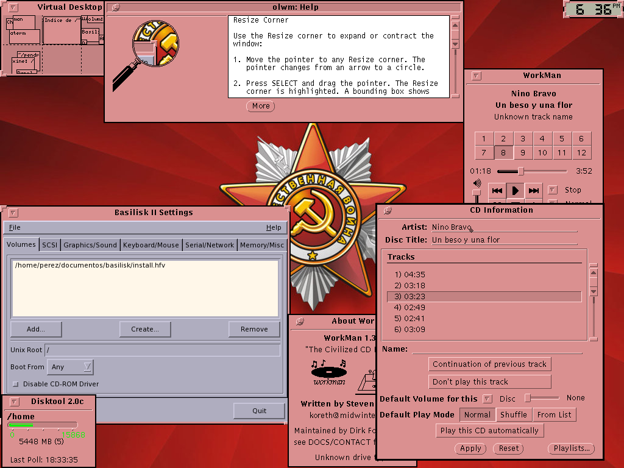The image size is (624, 468).
Task: Click the pushpin in olwm Help window
Action: click(116, 7)
